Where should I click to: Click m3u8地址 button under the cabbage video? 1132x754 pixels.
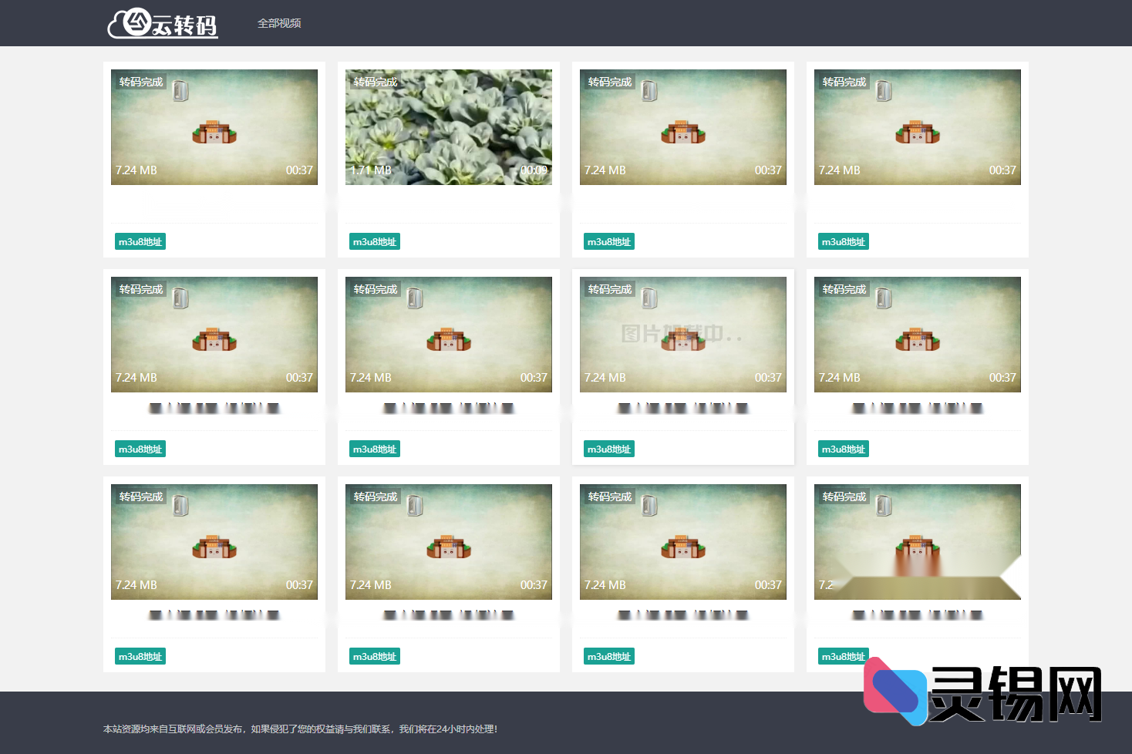(375, 242)
